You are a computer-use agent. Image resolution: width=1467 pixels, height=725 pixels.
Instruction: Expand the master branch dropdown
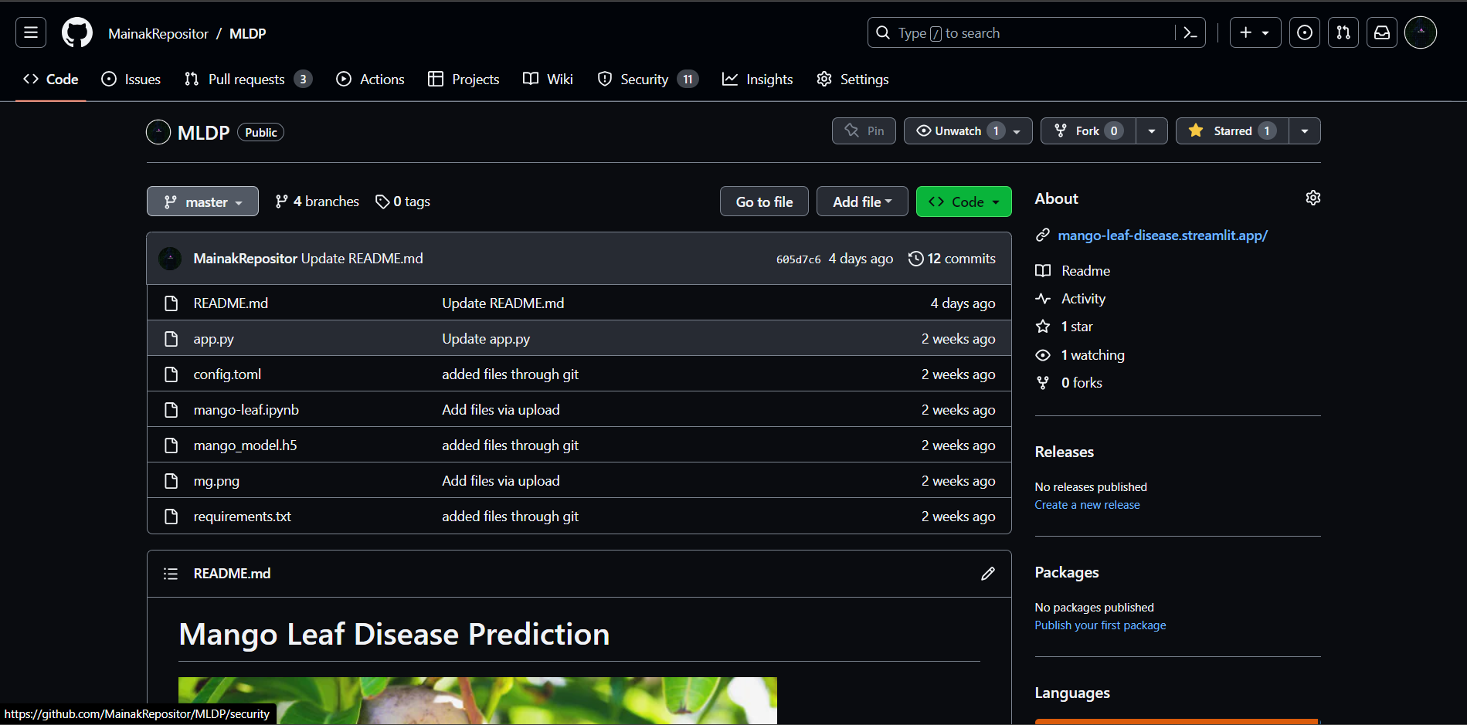(202, 202)
